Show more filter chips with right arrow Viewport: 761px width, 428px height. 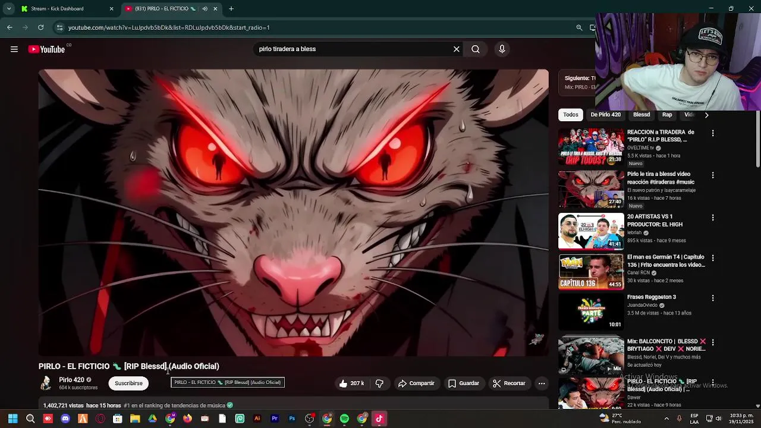coord(706,115)
